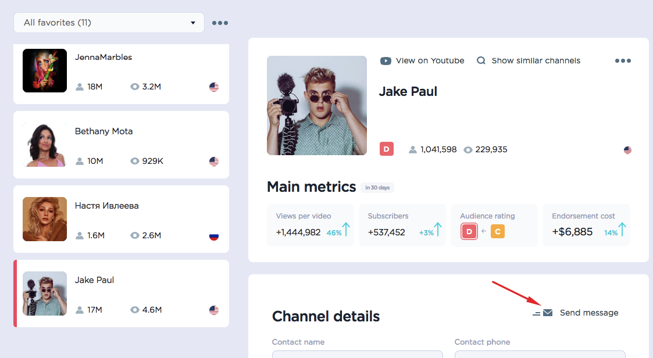Click the Contact name input field
Image resolution: width=653 pixels, height=358 pixels.
(357, 355)
